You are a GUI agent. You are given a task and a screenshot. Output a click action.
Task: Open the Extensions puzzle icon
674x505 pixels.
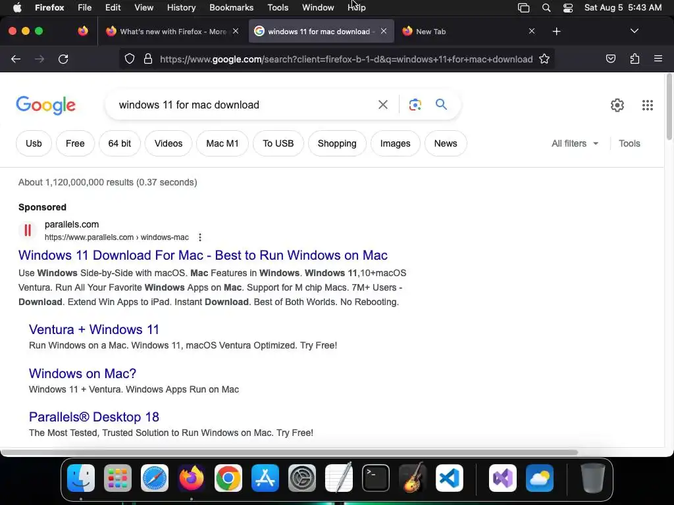click(635, 59)
